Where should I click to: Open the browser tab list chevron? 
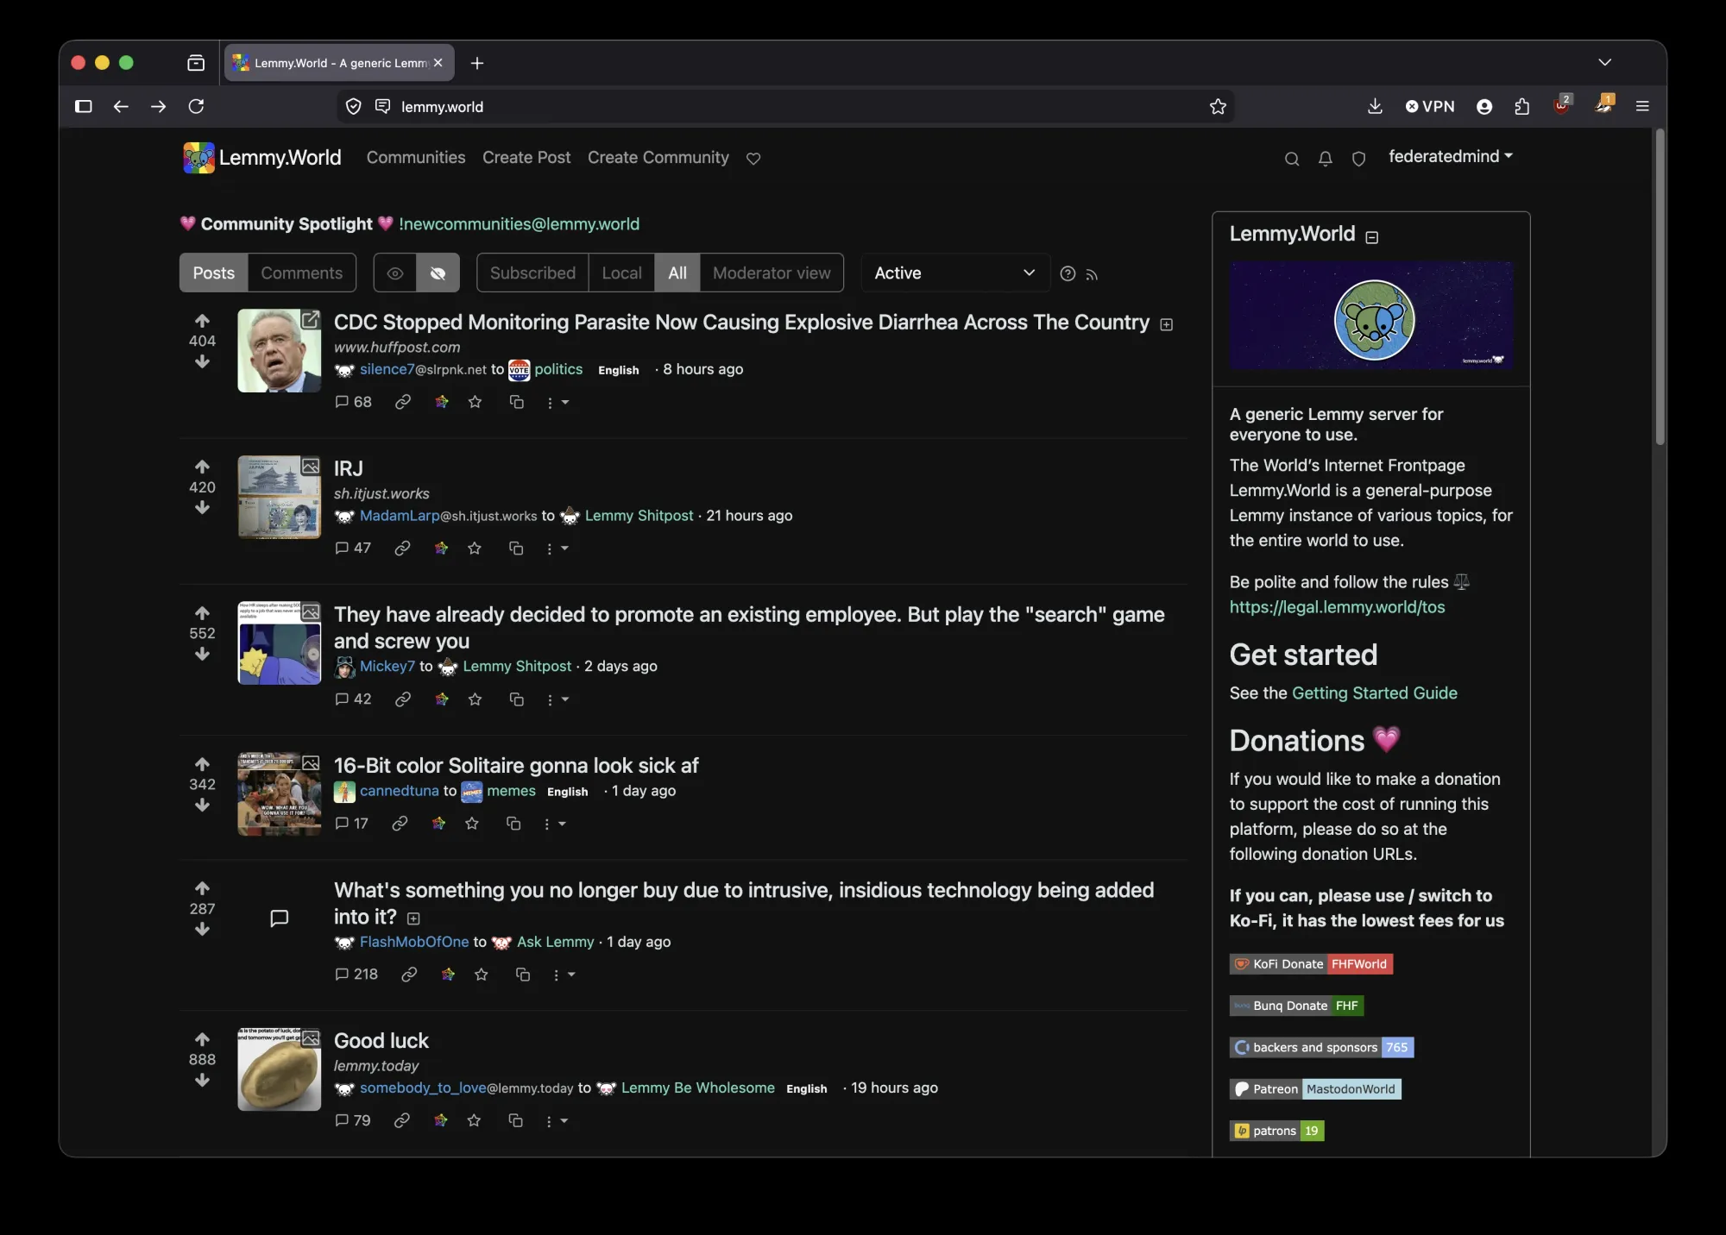click(x=1604, y=62)
